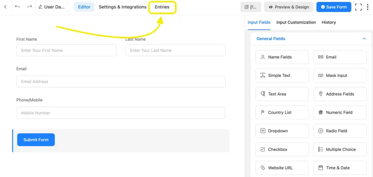Click the Save Form button
Screen dimensions: 373x177
pos(334,7)
